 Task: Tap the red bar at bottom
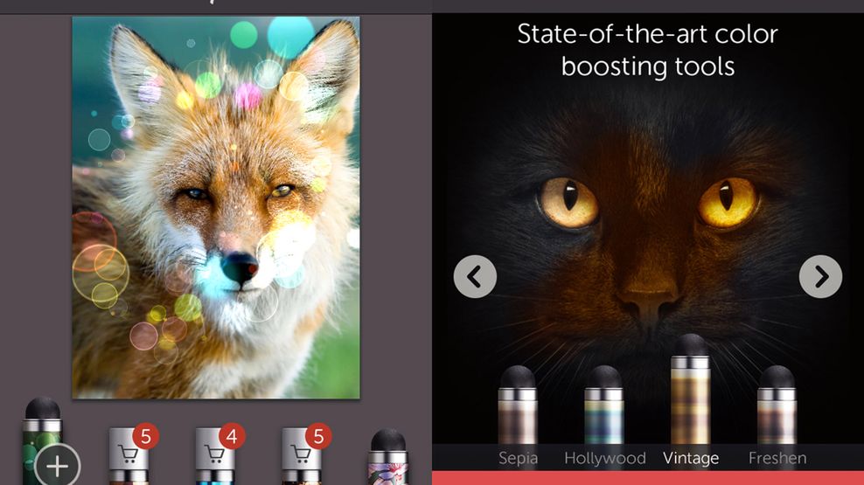648,478
